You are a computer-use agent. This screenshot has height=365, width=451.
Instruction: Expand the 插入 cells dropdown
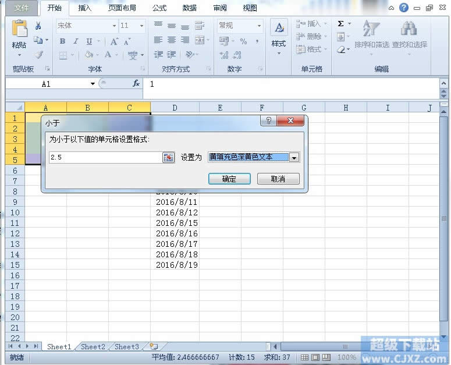pos(325,23)
